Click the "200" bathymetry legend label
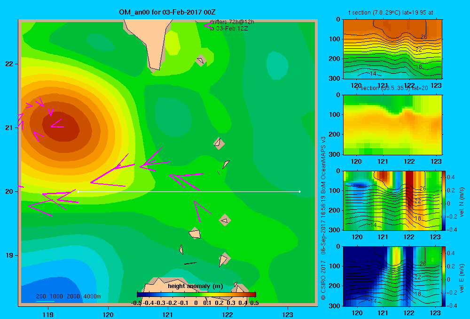The height and width of the screenshot is (319, 470). pyautogui.click(x=41, y=296)
